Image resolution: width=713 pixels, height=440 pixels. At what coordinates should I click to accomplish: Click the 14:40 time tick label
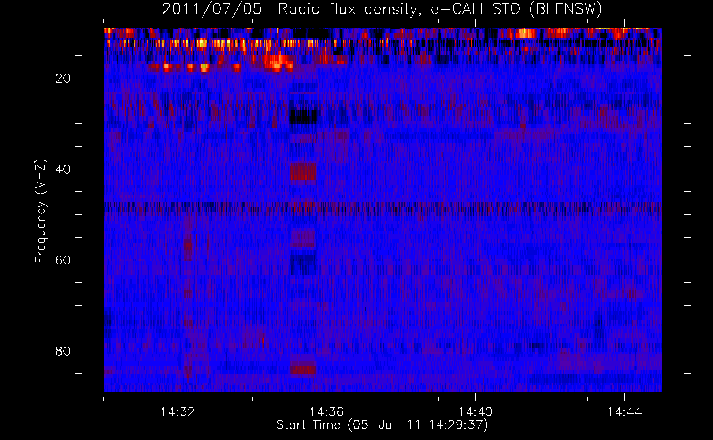point(475,412)
